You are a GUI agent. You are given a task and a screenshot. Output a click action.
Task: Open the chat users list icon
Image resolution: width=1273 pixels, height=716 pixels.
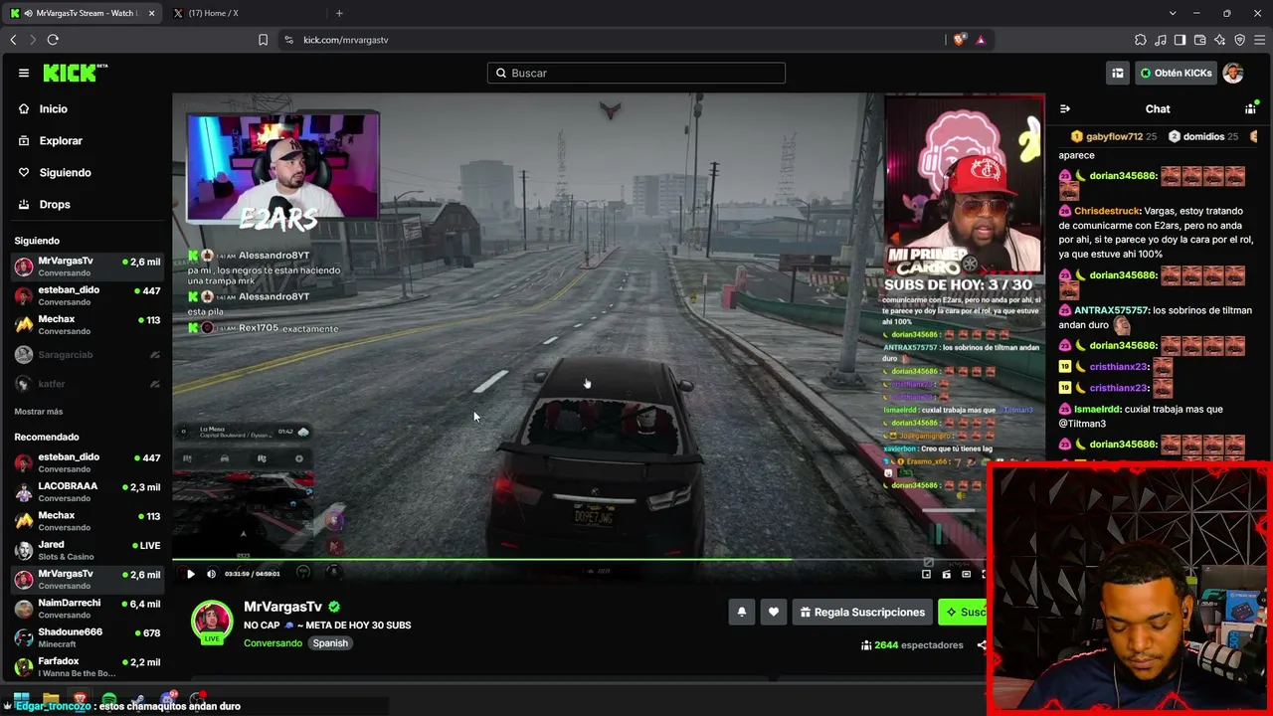(x=1250, y=108)
